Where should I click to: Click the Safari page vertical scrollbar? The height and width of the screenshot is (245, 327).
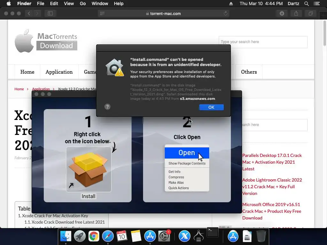point(324,33)
